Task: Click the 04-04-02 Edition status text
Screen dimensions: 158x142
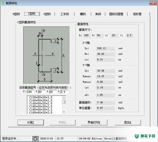Action: click(x=90, y=139)
